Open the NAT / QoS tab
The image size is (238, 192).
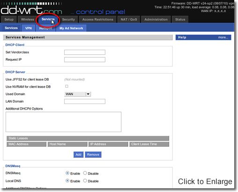pos(129,20)
